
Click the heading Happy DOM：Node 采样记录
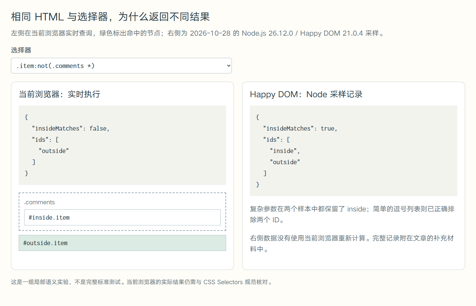coord(306,94)
